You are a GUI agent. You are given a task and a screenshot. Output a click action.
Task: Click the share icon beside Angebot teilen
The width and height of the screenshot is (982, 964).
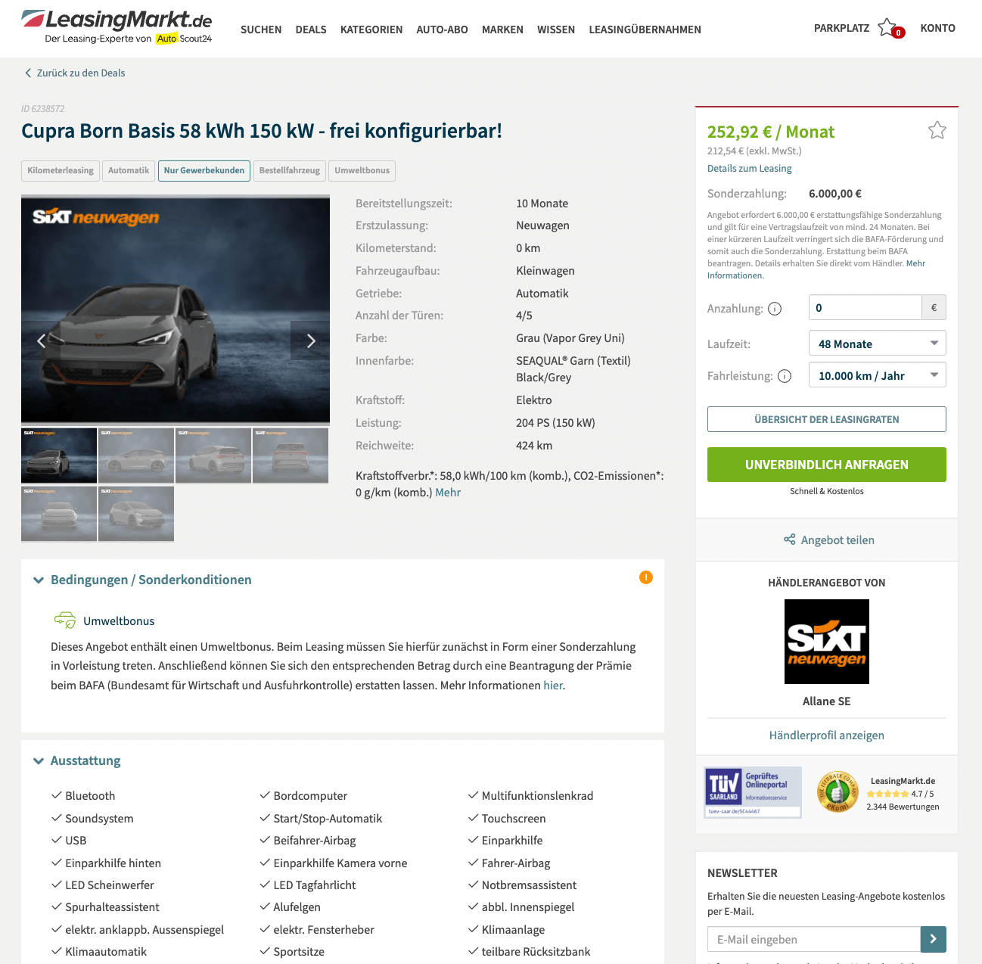[789, 540]
